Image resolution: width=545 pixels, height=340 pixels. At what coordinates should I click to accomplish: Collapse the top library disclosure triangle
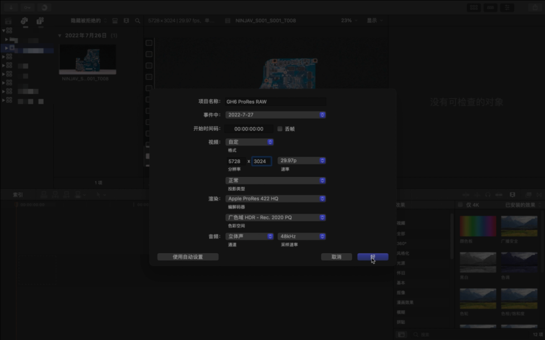[4, 31]
